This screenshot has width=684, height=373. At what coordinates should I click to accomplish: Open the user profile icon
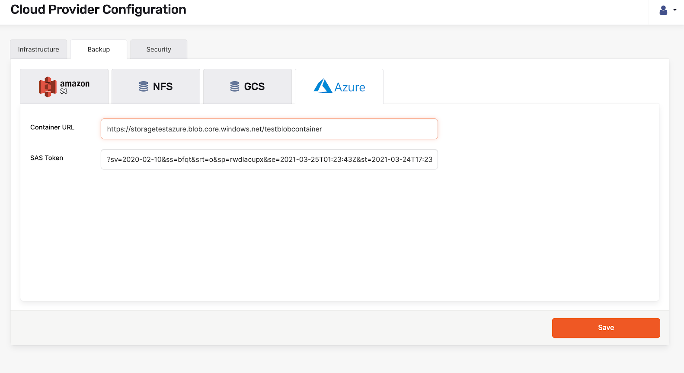[663, 10]
